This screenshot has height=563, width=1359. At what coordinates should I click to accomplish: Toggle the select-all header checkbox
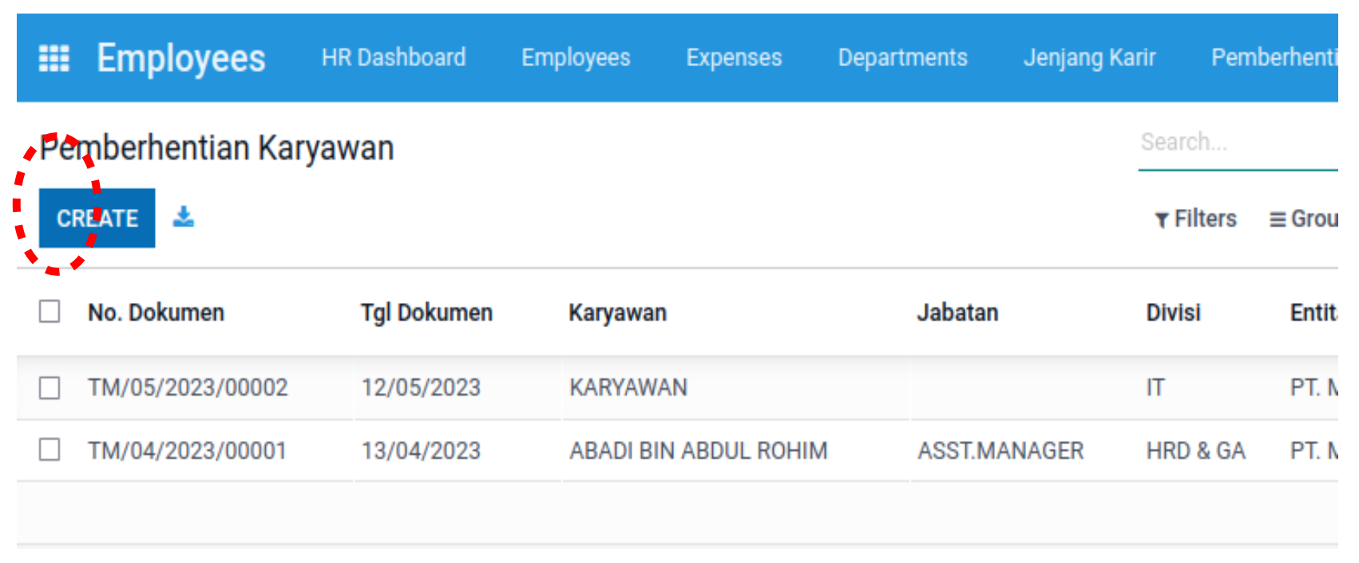[x=50, y=311]
